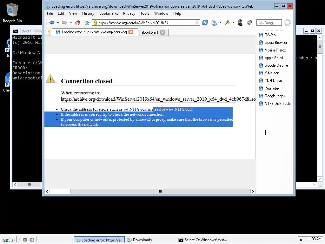The width and height of the screenshot is (325, 244).
Task: Close the about:blank tab
Action: (x=162, y=32)
